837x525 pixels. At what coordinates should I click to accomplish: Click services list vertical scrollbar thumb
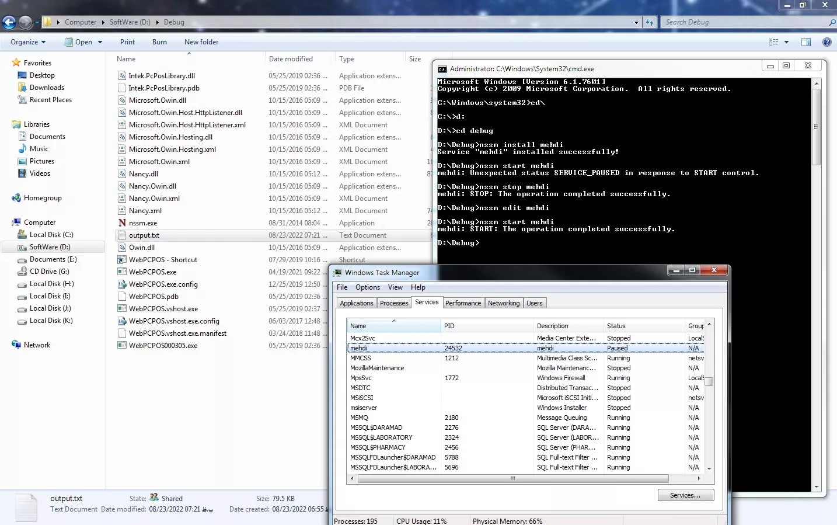(709, 382)
